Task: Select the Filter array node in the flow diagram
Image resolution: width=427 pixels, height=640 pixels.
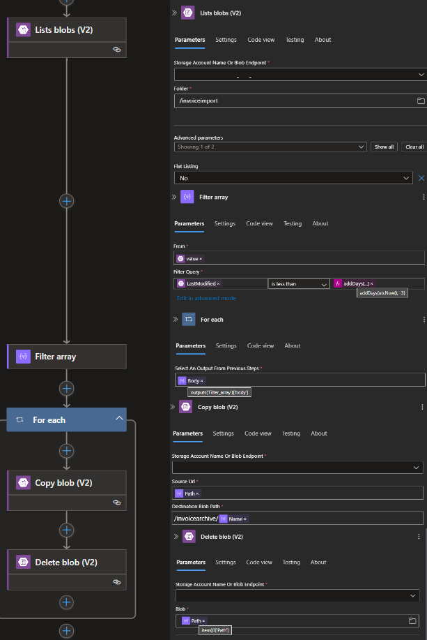Action: coord(66,356)
